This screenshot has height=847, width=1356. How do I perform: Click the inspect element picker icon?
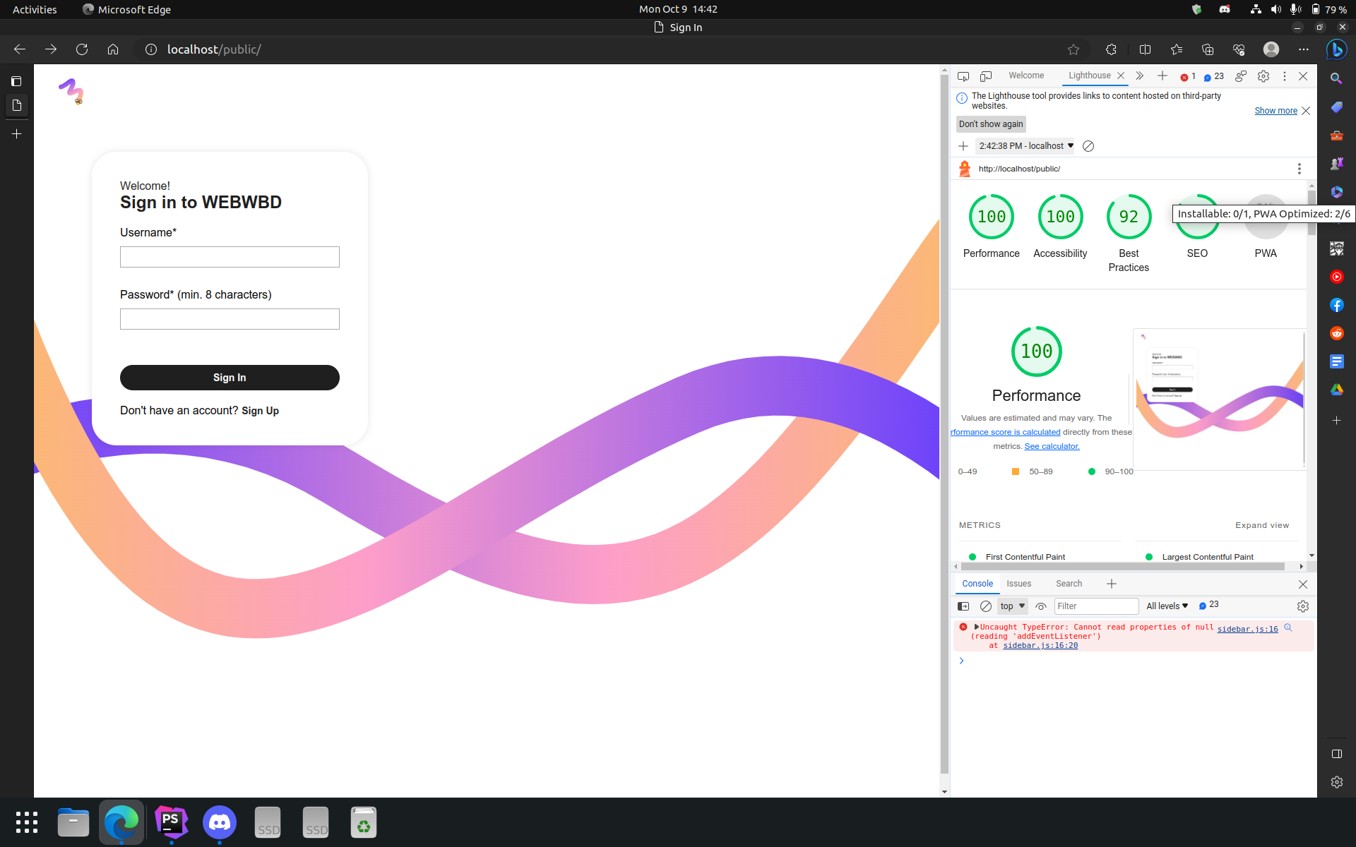[x=963, y=76]
